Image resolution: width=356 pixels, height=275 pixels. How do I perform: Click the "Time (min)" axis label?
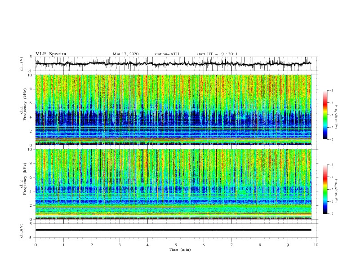180,249
